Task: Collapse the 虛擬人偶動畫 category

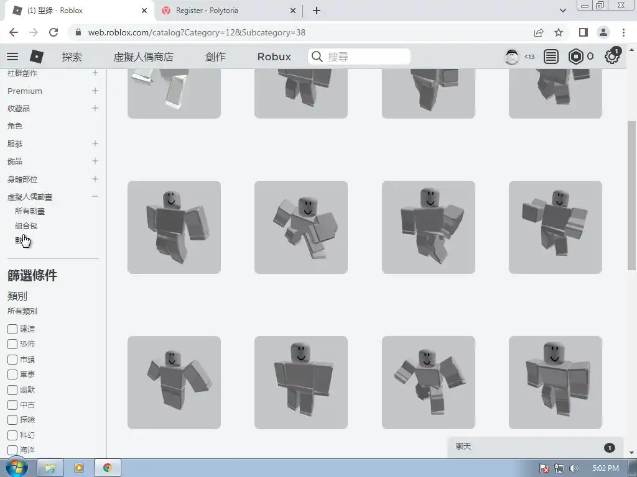Action: [95, 196]
